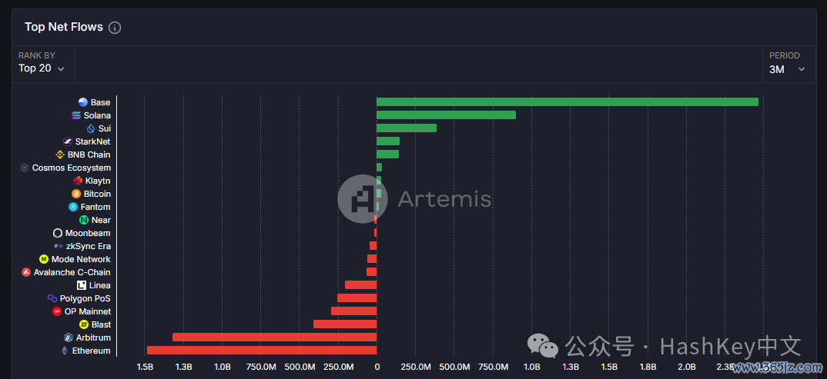
Task: Click the info icon beside Top Net Flows
Action: pyautogui.click(x=115, y=28)
